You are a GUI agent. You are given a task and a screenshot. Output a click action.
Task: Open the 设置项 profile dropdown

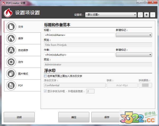[x=111, y=15]
